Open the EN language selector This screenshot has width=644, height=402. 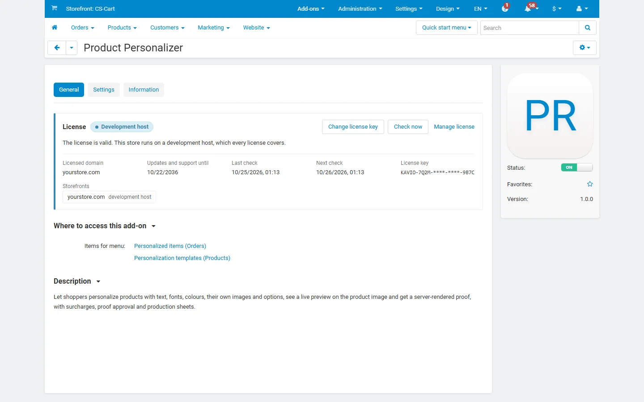click(x=481, y=8)
